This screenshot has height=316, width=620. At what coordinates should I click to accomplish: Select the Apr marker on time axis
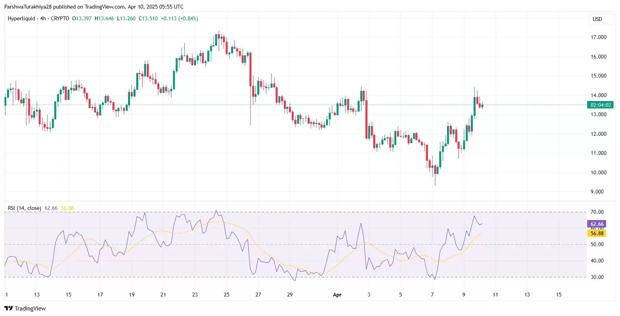[x=337, y=295]
